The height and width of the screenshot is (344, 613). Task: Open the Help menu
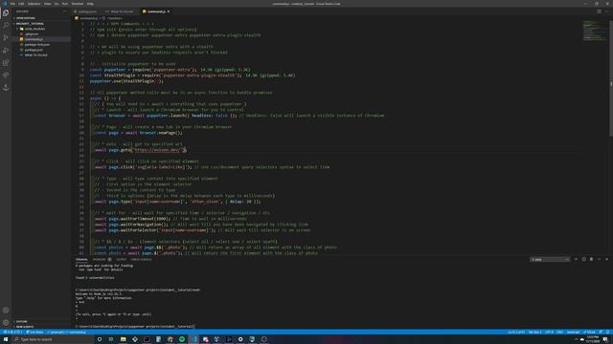(90, 4)
